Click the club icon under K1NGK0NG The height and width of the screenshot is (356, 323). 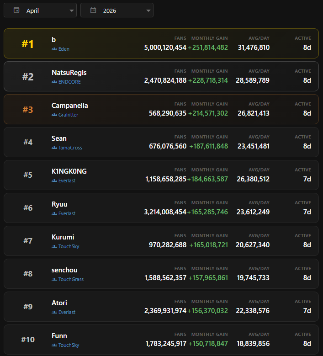tap(54, 181)
